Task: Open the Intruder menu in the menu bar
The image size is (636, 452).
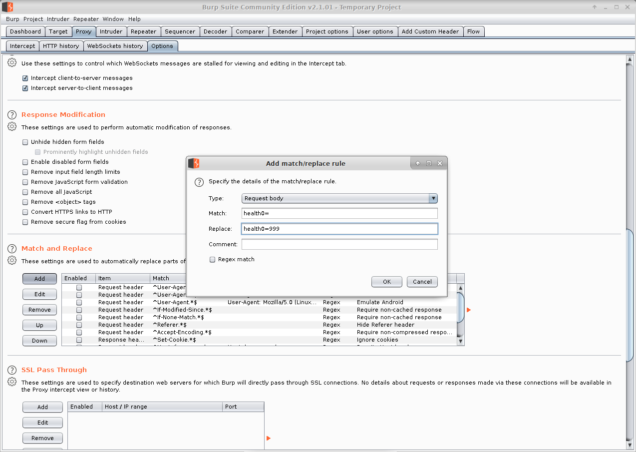Action: (58, 19)
